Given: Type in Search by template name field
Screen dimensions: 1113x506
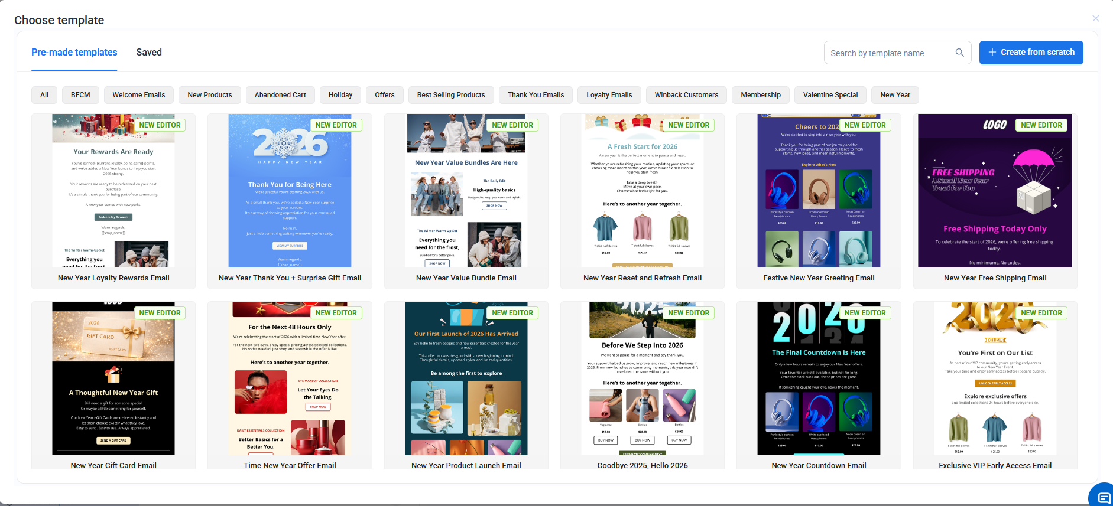Looking at the screenshot, I should coord(890,53).
